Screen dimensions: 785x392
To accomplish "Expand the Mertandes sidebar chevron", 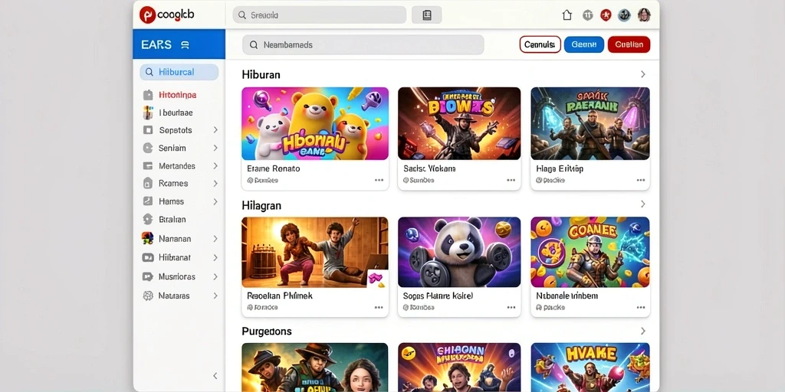I will tap(215, 165).
